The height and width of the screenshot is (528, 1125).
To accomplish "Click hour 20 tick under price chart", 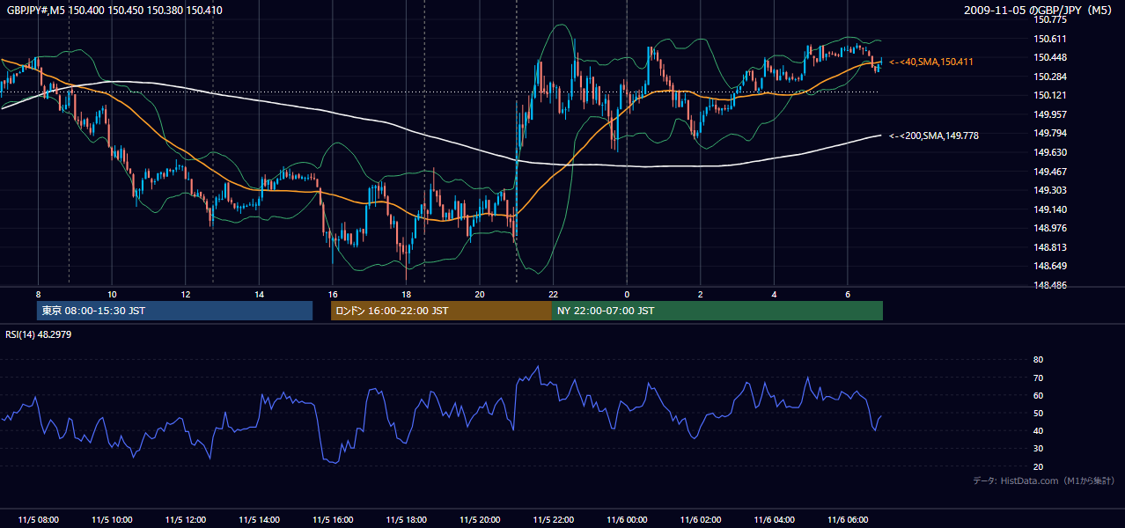I will coord(480,293).
